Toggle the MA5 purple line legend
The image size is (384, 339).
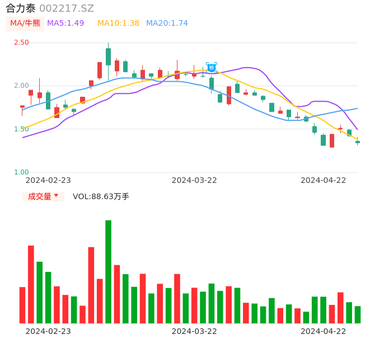[65, 23]
